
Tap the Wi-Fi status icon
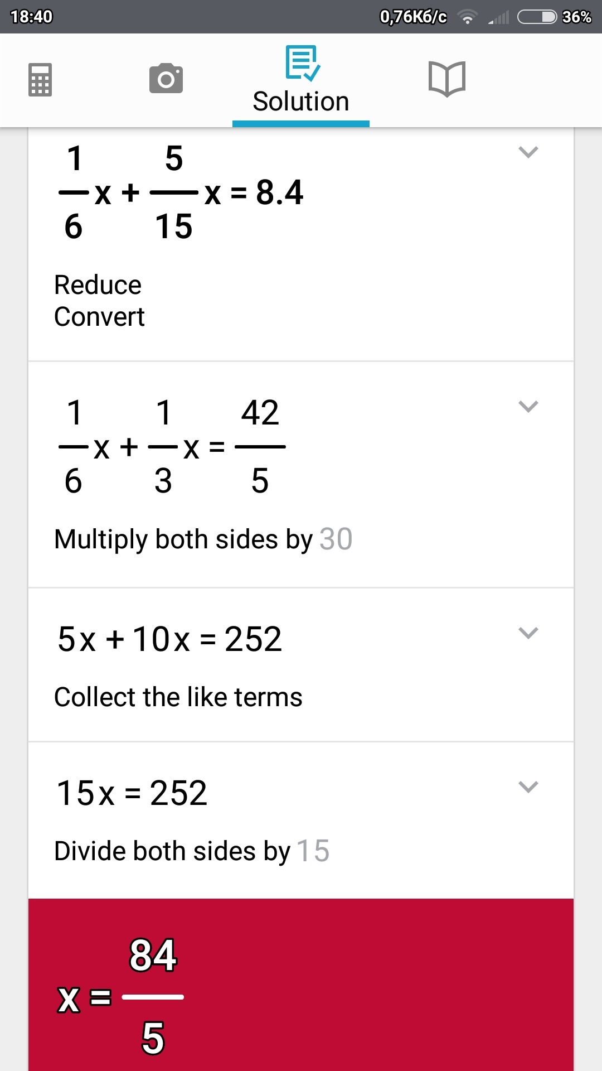click(467, 17)
